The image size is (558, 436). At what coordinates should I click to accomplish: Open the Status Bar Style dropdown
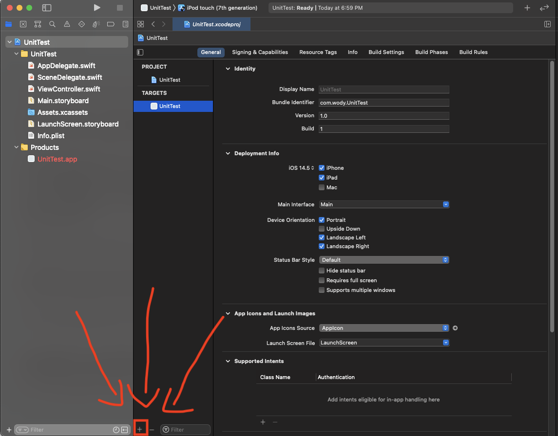point(384,260)
